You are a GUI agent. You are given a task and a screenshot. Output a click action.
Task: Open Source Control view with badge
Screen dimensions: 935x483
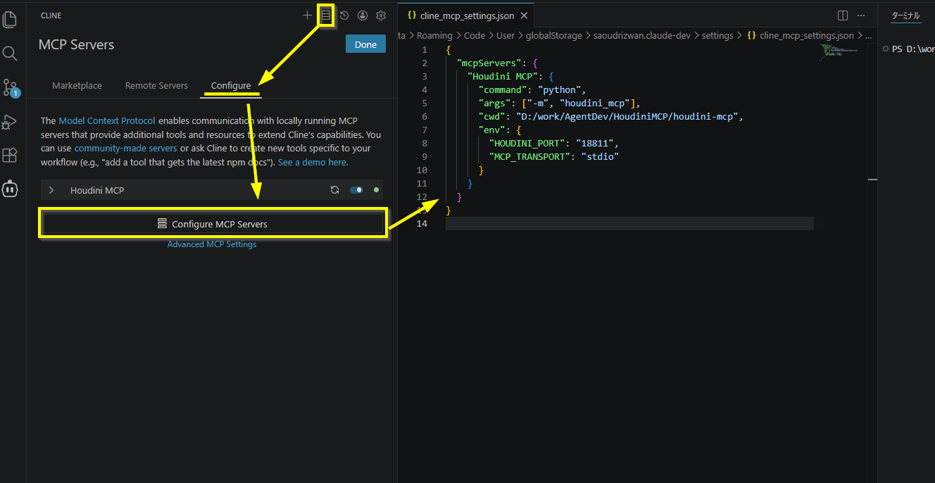10,87
